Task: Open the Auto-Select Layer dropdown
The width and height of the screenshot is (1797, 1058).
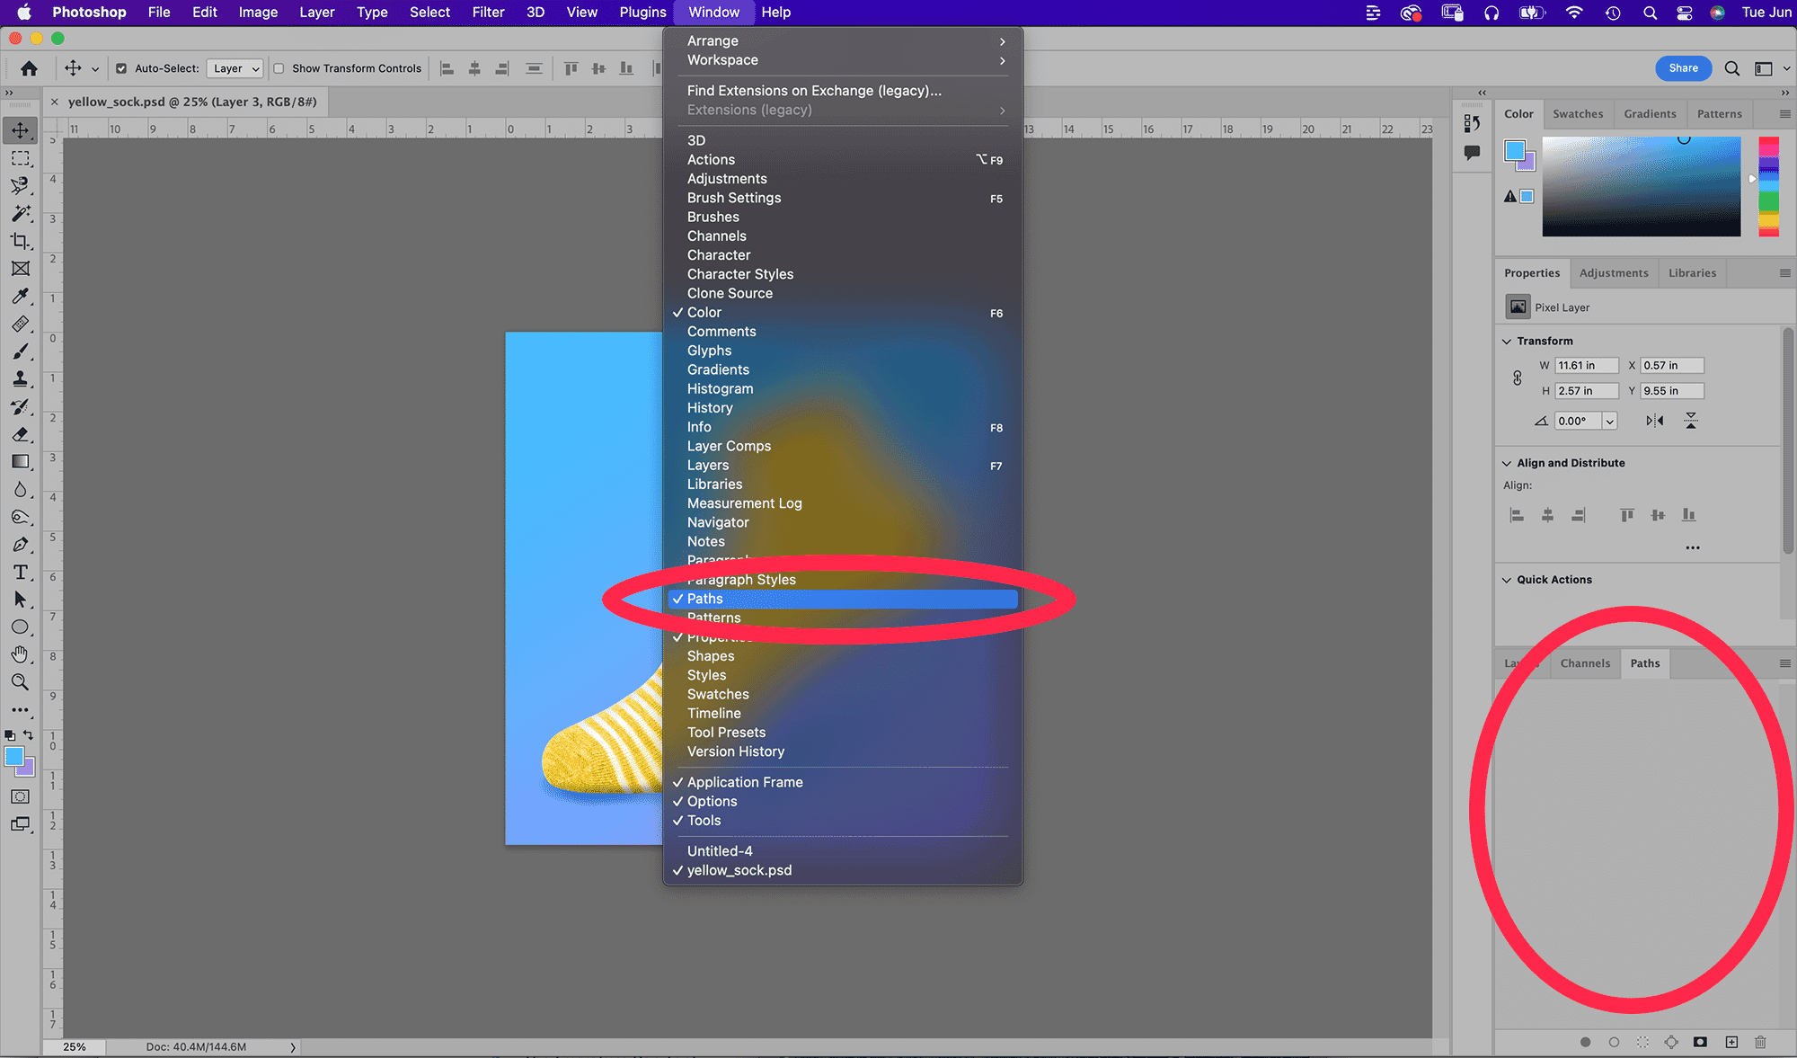Action: pyautogui.click(x=235, y=68)
